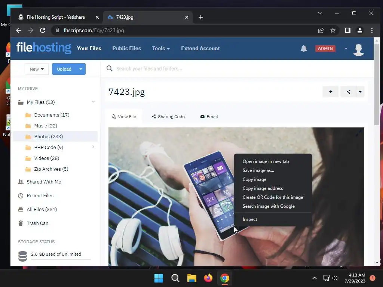Go back using the browser back arrow
383x287 pixels.
(19, 30)
